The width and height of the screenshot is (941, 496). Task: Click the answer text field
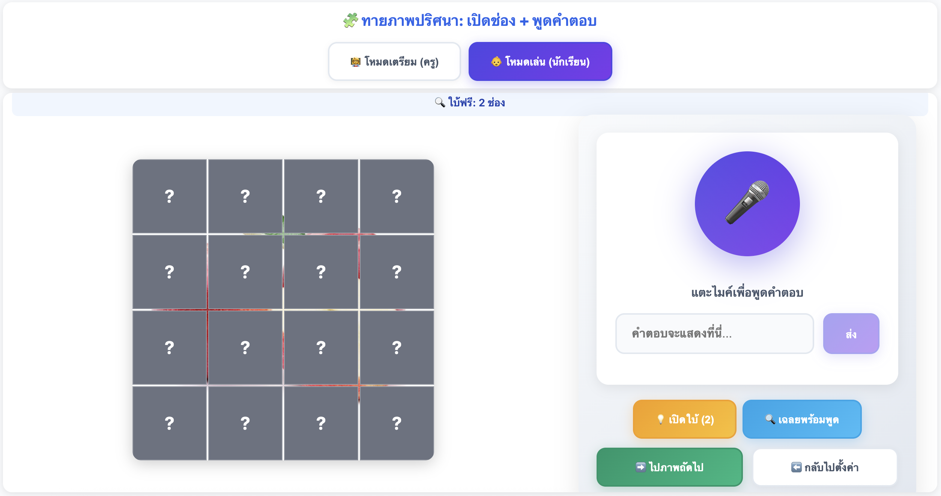click(714, 333)
